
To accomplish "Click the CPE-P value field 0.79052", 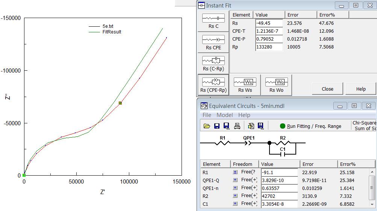I will [269, 39].
